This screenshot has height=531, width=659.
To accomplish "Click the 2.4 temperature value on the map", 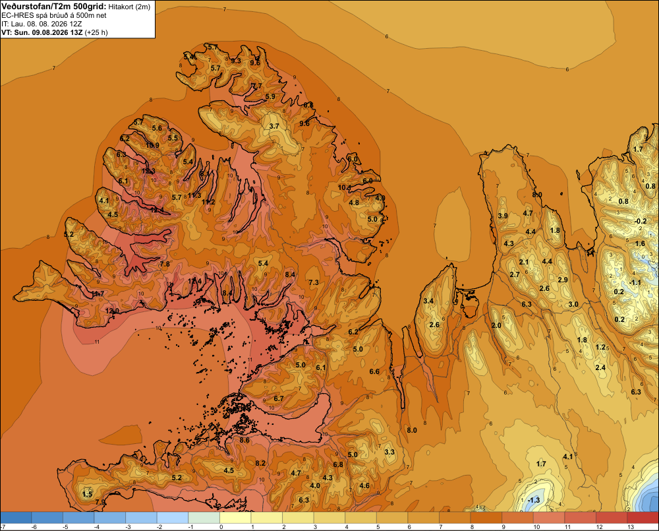I will 600,368.
